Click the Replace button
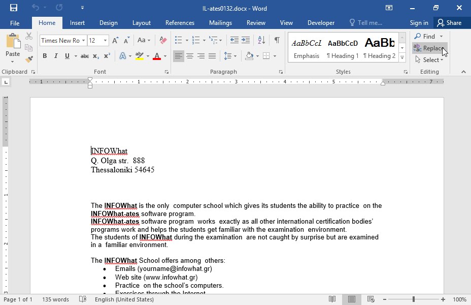The height and width of the screenshot is (305, 471). 429,48
